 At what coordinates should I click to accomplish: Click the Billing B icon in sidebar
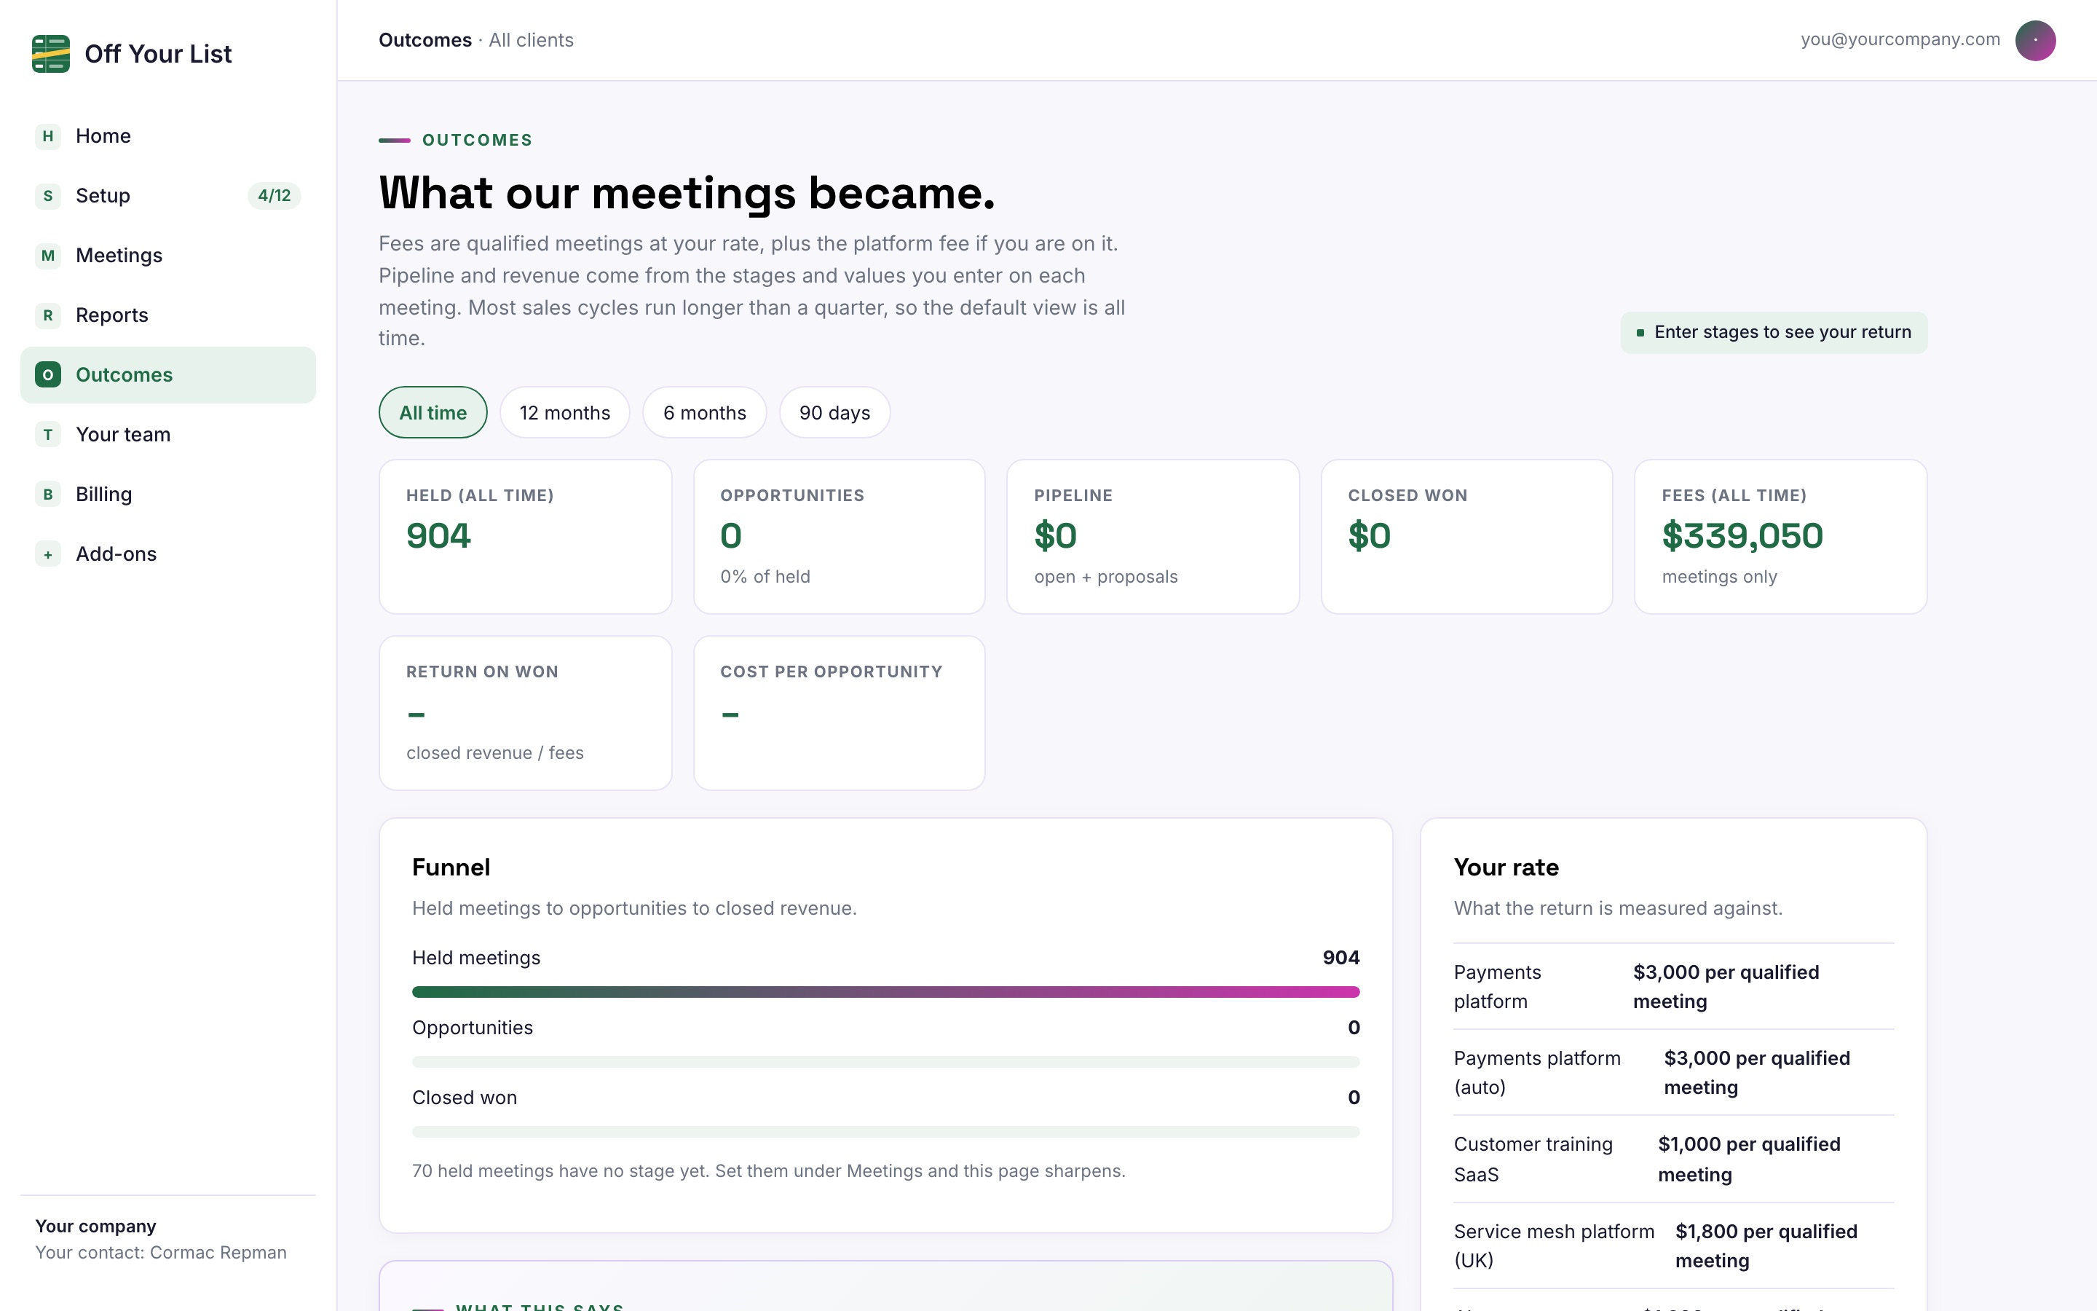(47, 495)
